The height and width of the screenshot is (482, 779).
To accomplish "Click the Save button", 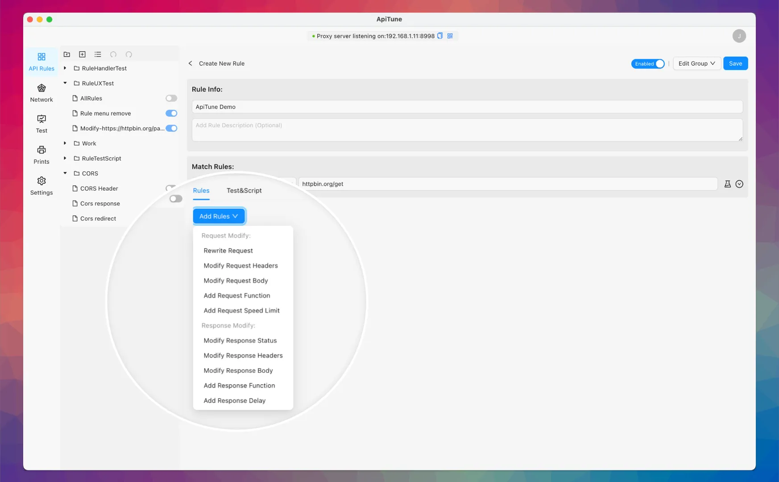I will click(735, 63).
